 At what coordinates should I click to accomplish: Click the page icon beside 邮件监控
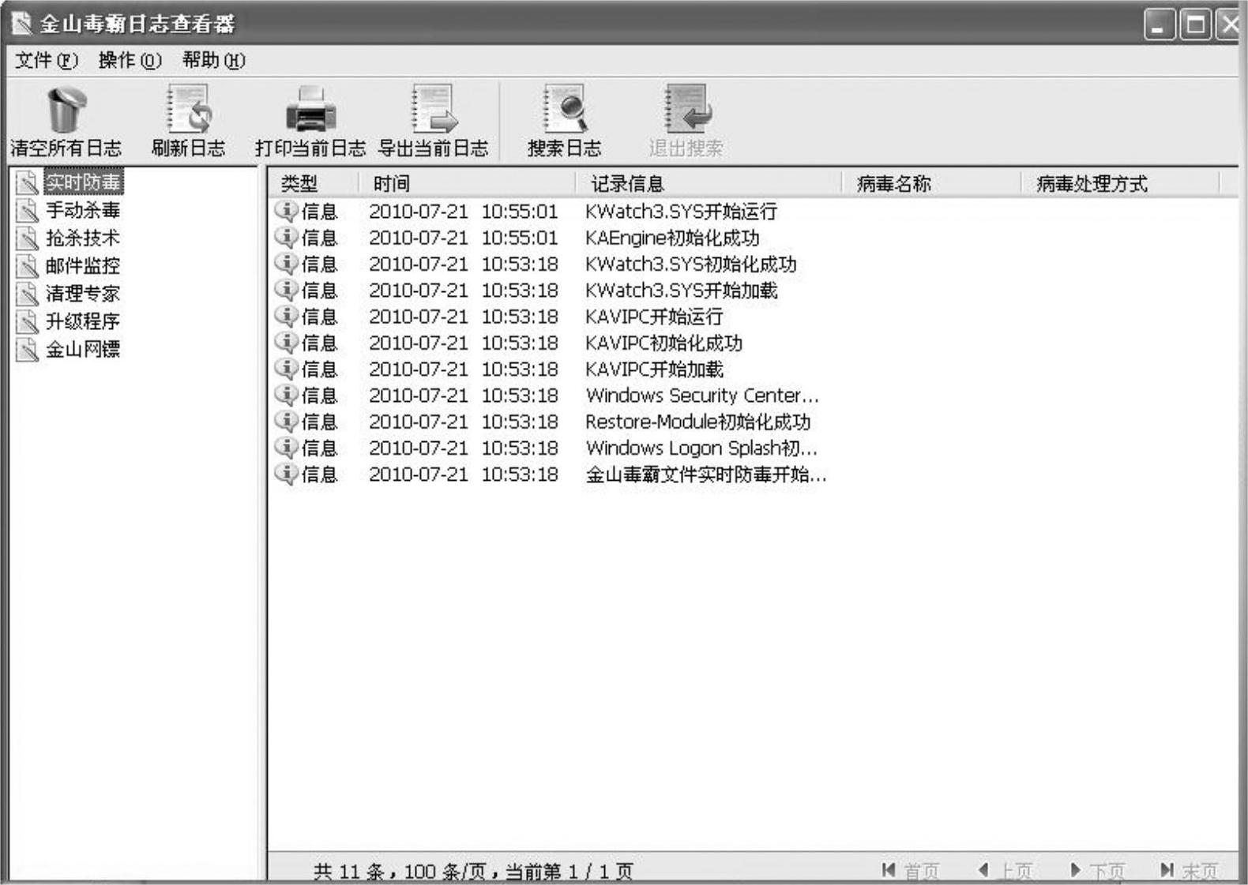pos(27,265)
